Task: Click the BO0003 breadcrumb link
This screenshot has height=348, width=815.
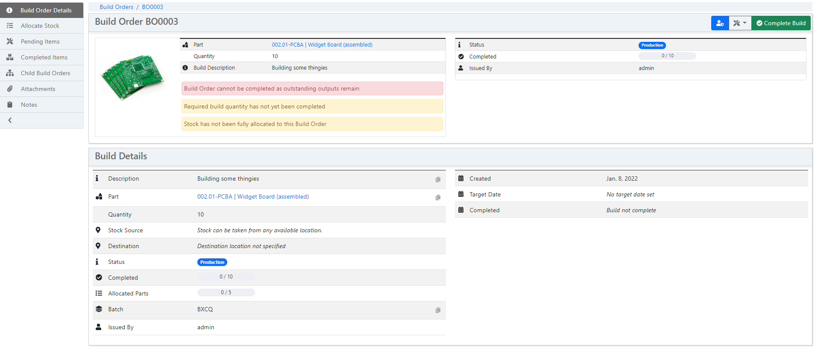Action: pos(152,7)
